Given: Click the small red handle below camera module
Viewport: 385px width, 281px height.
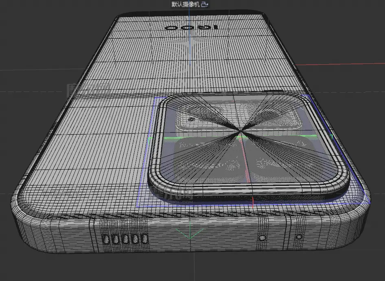Looking at the screenshot, I should click(253, 201).
